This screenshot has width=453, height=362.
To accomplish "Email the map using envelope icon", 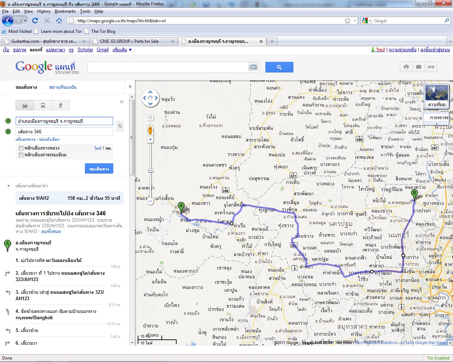I will pyautogui.click(x=419, y=67).
